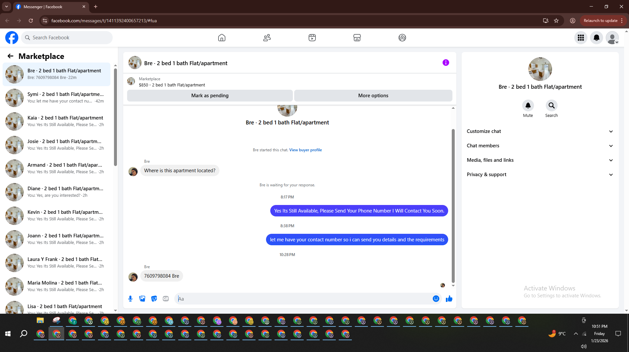Open the Kevin conversation in the list
The width and height of the screenshot is (629, 352).
point(56,215)
